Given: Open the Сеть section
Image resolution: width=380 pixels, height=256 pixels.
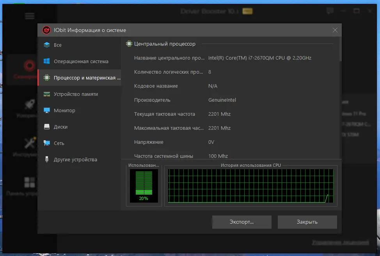Looking at the screenshot, I should click(x=79, y=143).
